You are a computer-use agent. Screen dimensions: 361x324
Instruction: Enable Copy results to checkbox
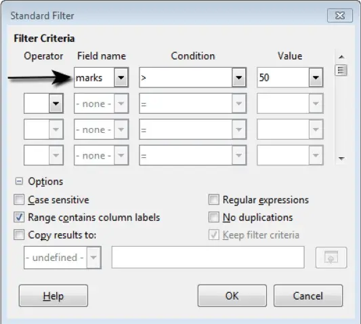click(19, 235)
